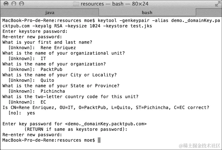Click the 'Enter keystore password:' line
This screenshot has height=150, width=222.
35,31
